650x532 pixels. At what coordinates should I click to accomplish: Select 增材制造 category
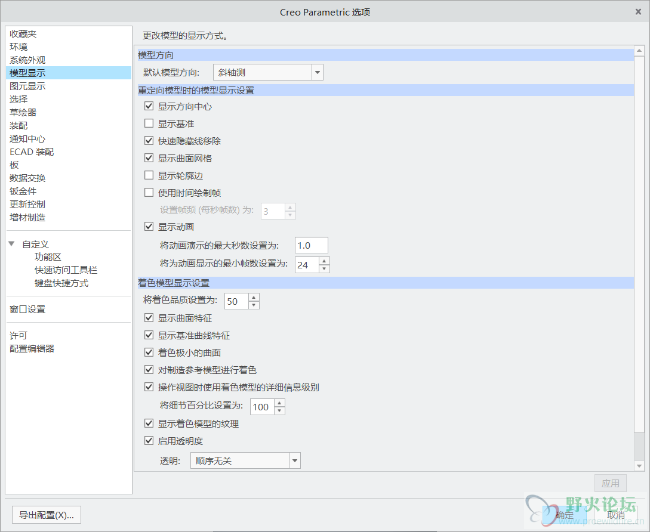click(27, 218)
